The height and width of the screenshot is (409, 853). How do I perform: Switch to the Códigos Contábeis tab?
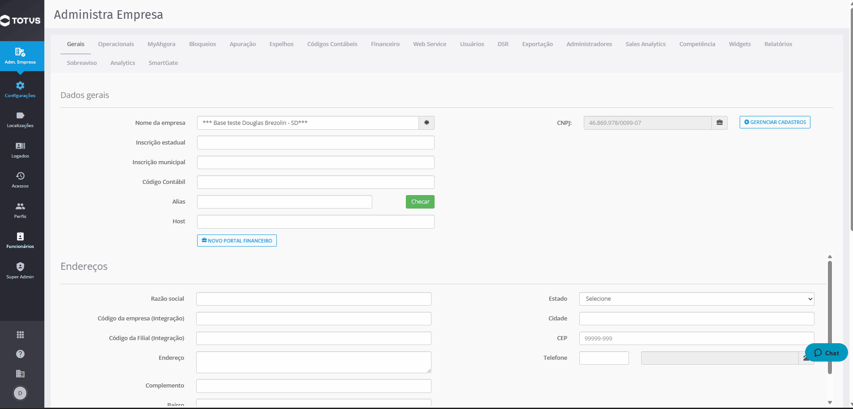[332, 44]
